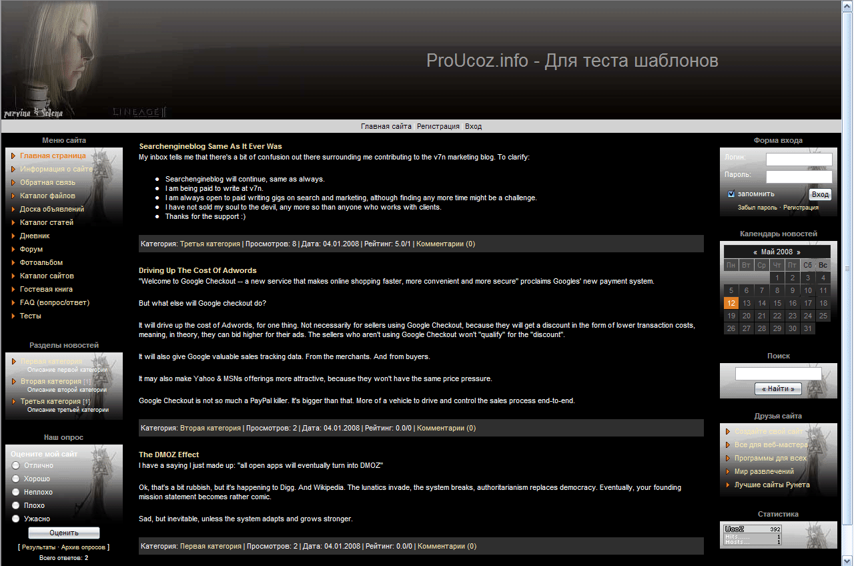
Task: Open comments link of Adwords post
Action: [x=446, y=428]
